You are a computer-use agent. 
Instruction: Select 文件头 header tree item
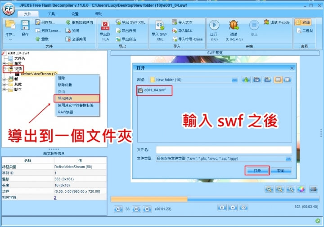pos(20,58)
